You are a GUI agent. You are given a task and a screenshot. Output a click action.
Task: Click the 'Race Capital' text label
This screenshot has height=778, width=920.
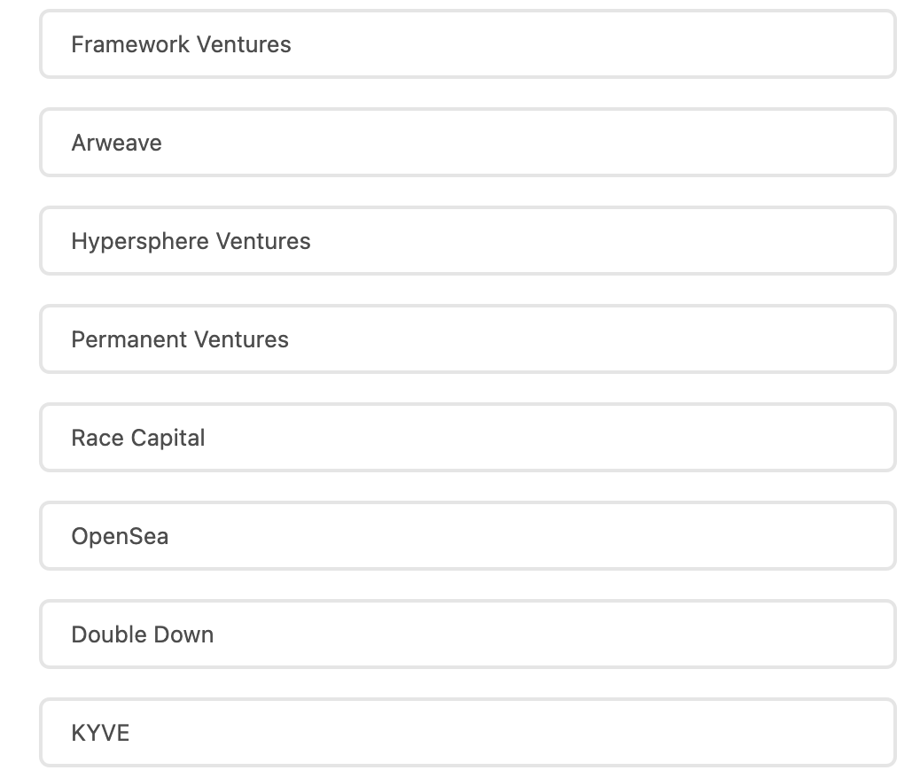(x=138, y=438)
